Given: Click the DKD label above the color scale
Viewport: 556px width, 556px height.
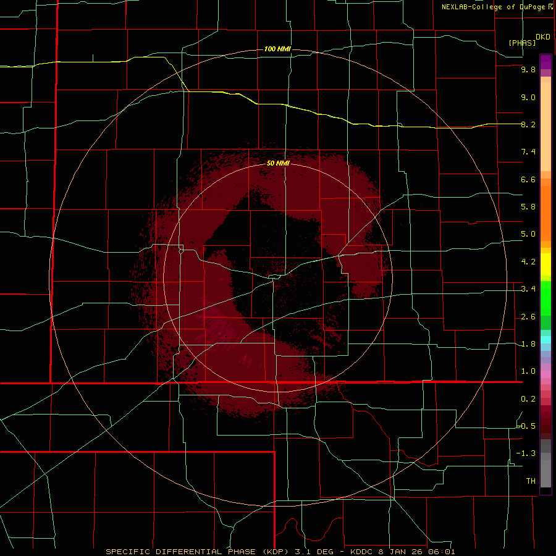Looking at the screenshot, I should 543,37.
